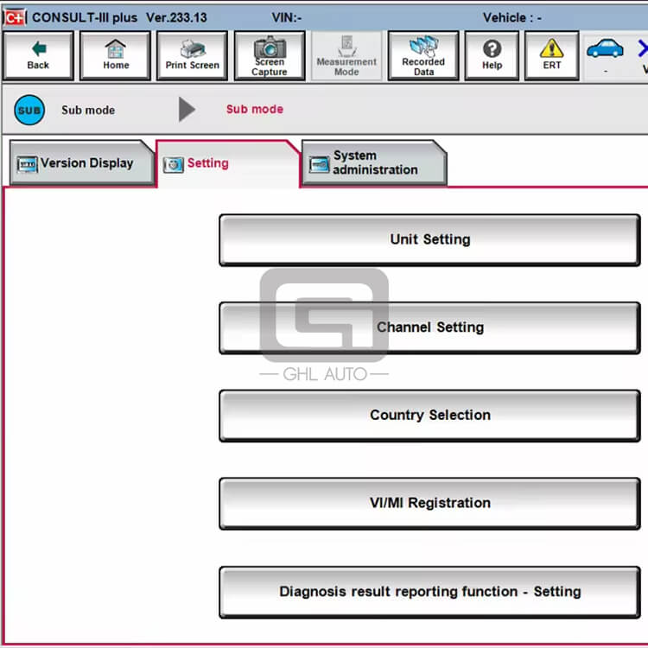Open Channel Setting
The image size is (648, 648).
pyautogui.click(x=429, y=327)
